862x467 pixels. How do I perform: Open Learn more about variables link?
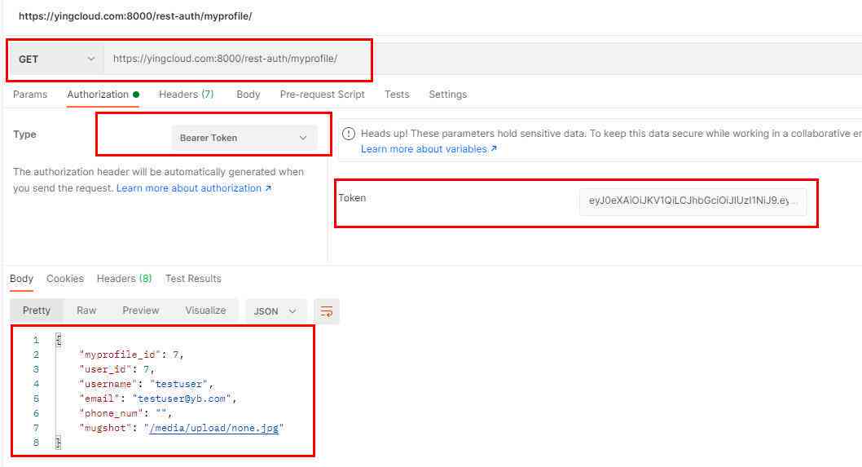429,149
